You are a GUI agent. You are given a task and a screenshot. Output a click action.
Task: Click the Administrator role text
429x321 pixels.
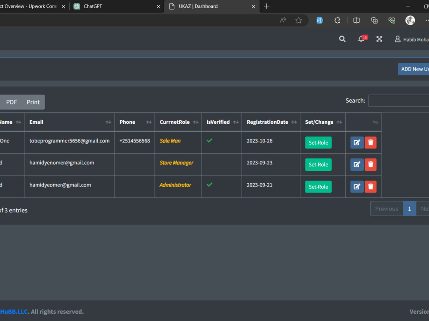pos(175,185)
